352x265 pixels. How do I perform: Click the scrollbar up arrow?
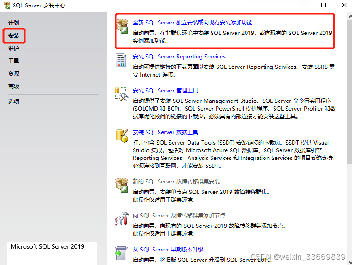pos(350,16)
